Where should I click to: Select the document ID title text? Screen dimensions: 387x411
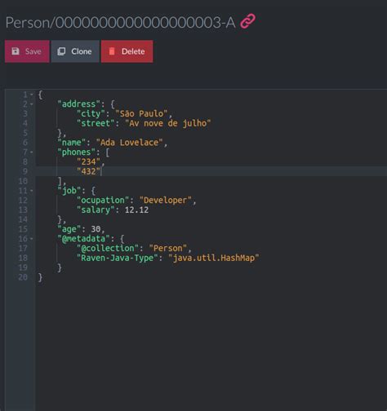120,22
